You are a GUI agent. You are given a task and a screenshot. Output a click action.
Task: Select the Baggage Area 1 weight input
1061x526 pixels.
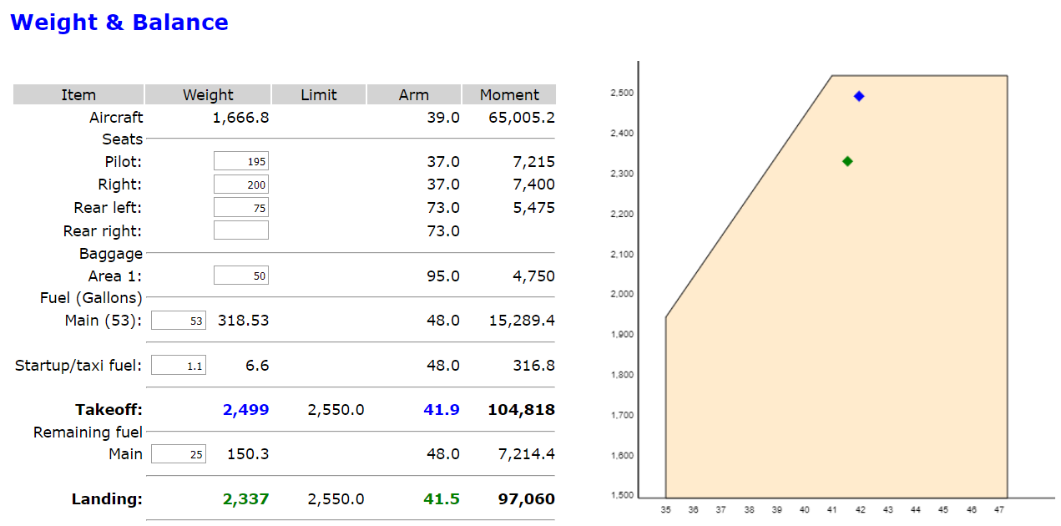tap(240, 276)
